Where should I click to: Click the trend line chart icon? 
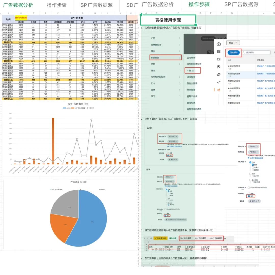point(218,82)
